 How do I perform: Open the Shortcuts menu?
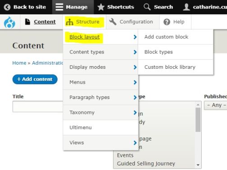pyautogui.click(x=116, y=7)
